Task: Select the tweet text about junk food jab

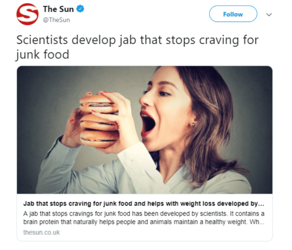Action: tap(138, 47)
